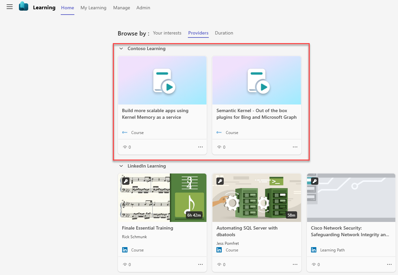Image resolution: width=398 pixels, height=275 pixels.
Task: Click views eye icon on Finale Essential Training
Action: click(x=124, y=265)
